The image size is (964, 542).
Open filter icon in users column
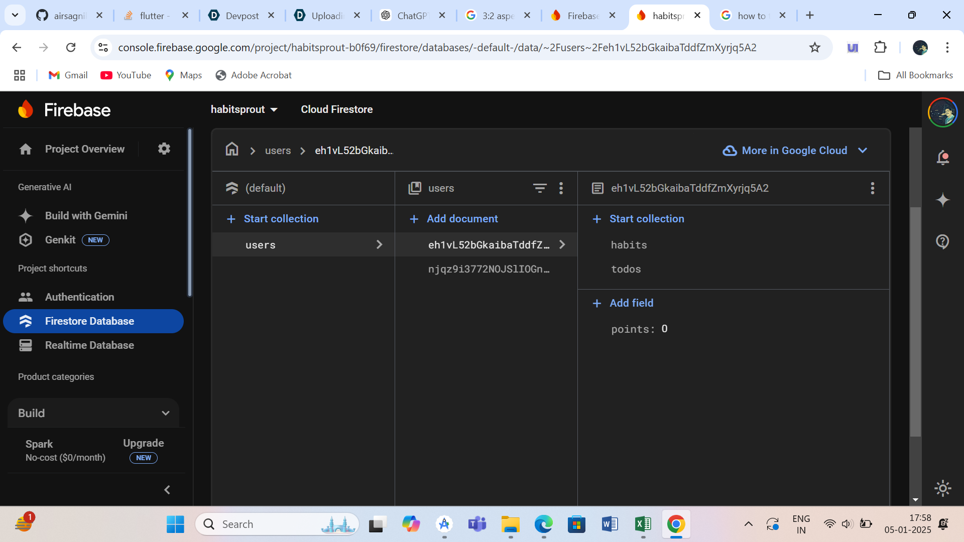click(539, 188)
